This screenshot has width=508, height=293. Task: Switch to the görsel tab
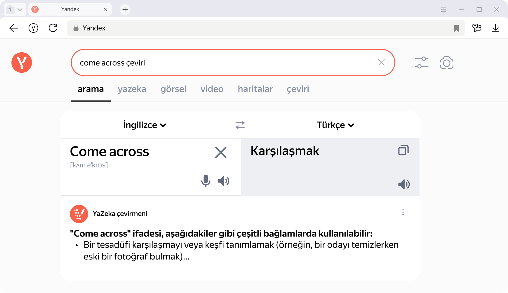(173, 89)
